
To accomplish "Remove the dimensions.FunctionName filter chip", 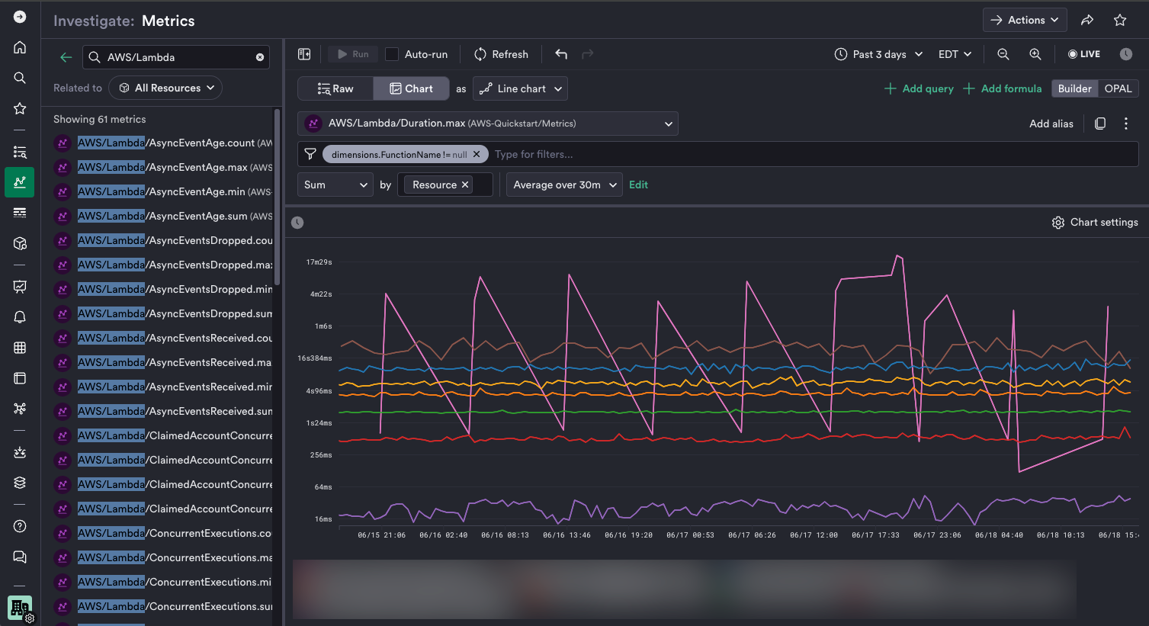I will pyautogui.click(x=477, y=154).
